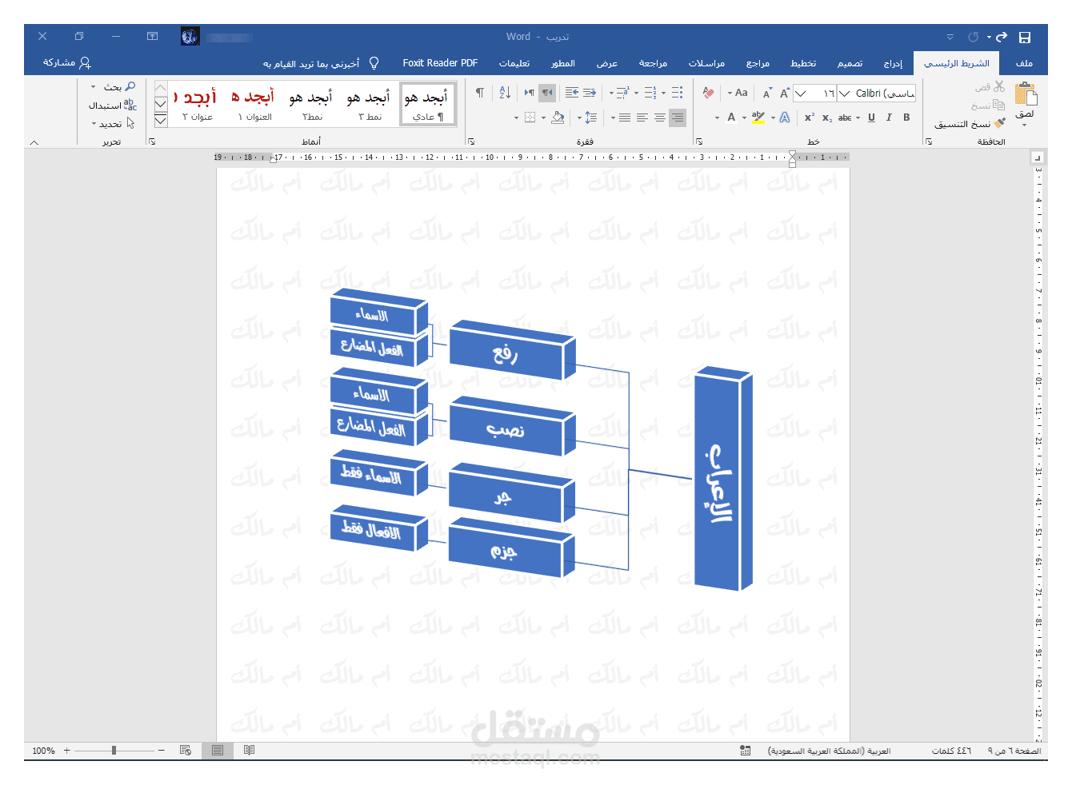The image size is (1072, 785).
Task: Click the Tell Me lightbulb icon
Action: [x=374, y=62]
